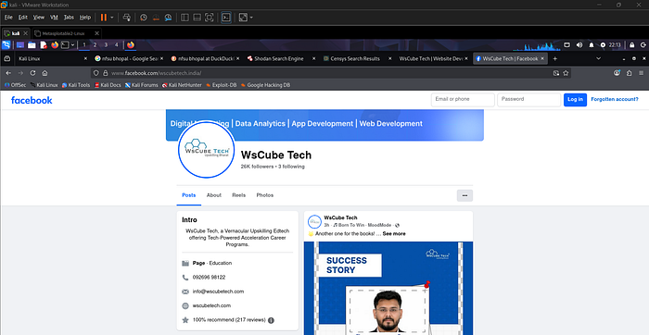The width and height of the screenshot is (649, 335).
Task: Switch to workspace 3
Action: [x=106, y=45]
